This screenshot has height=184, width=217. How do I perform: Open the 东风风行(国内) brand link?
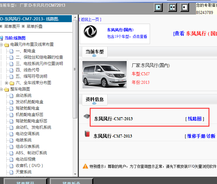click(120, 30)
